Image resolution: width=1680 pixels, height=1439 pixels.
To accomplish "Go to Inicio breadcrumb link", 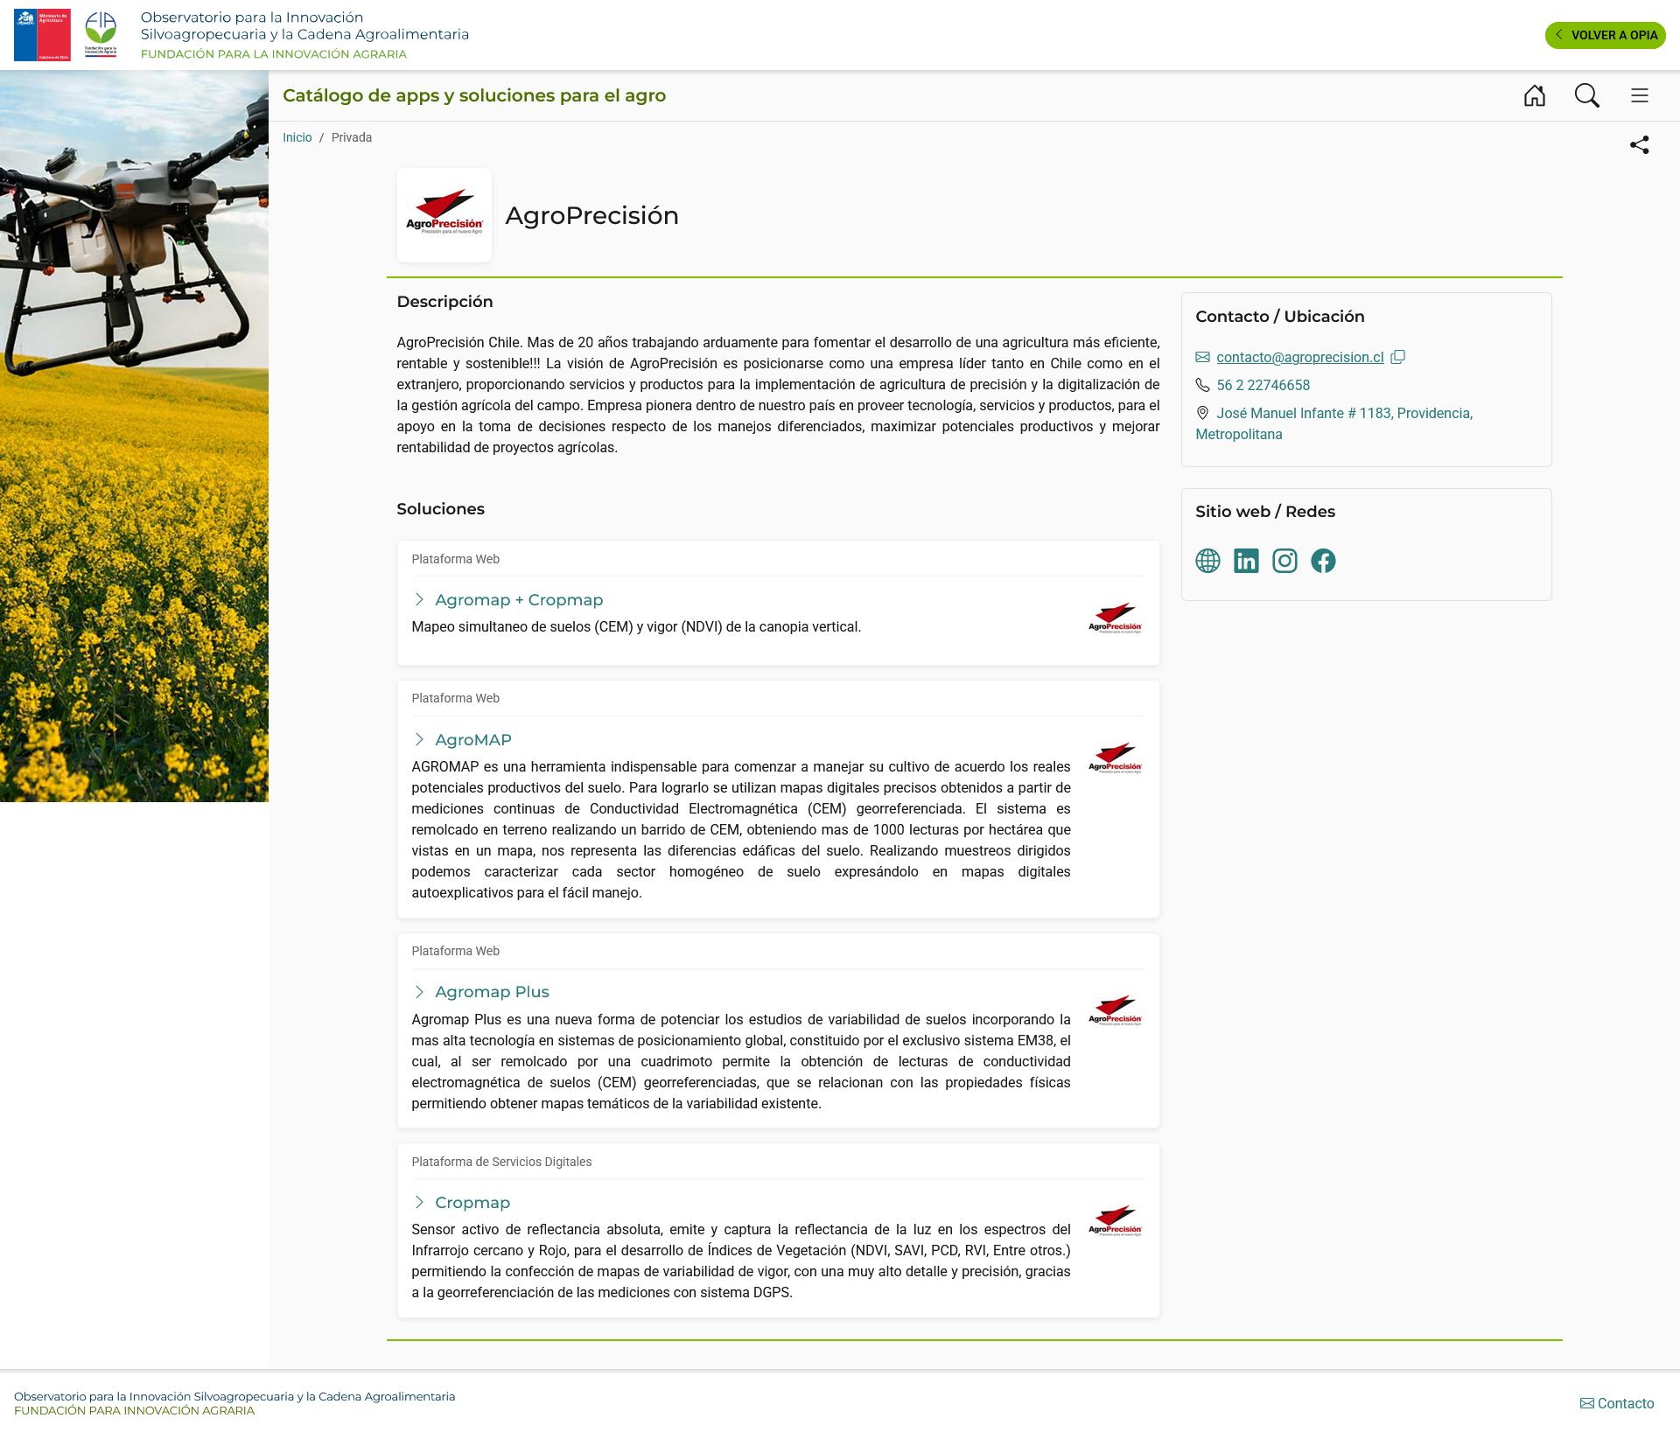I will 297,137.
